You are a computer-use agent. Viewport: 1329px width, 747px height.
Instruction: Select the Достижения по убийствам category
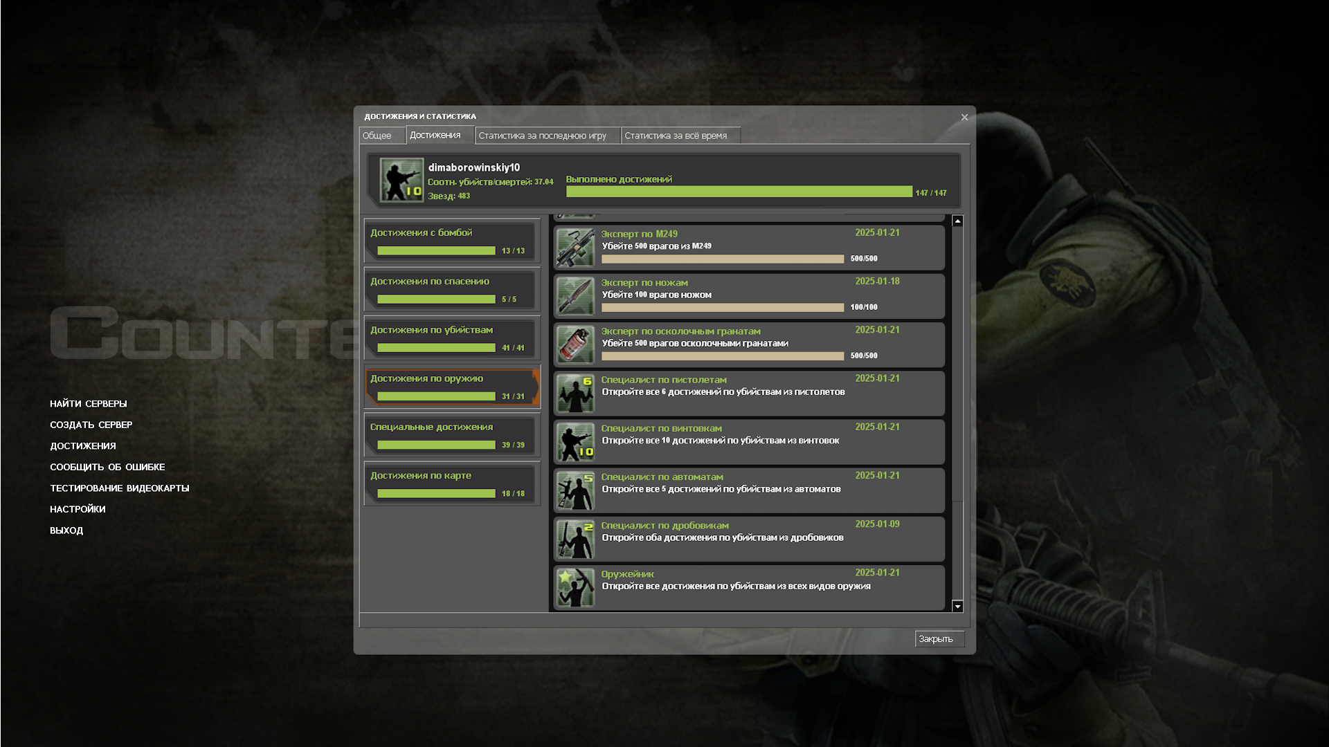(x=452, y=338)
